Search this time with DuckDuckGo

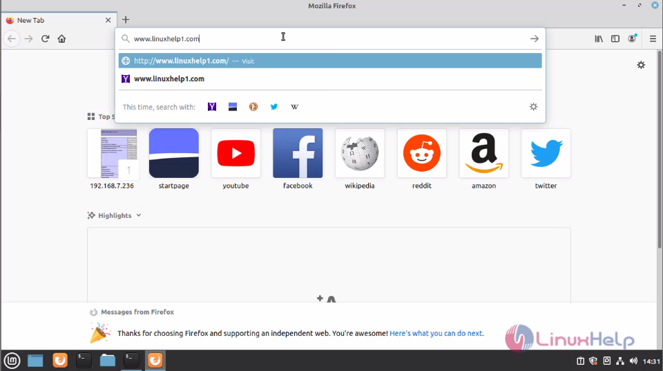coord(253,107)
